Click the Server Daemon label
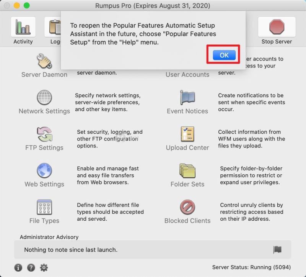This screenshot has height=277, width=306. 44,74
